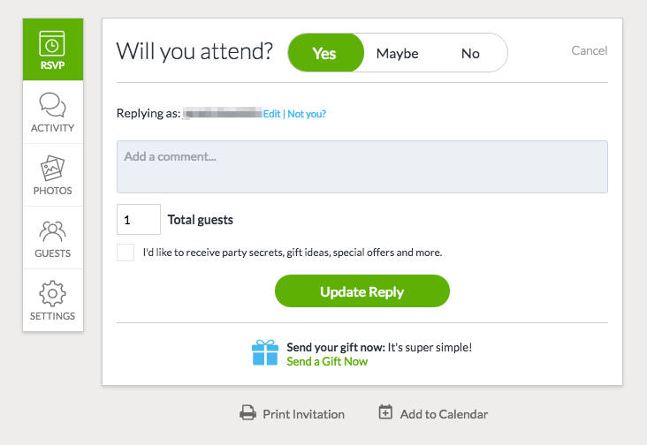Click the Update Reply button
Image resolution: width=647 pixels, height=445 pixels.
362,291
